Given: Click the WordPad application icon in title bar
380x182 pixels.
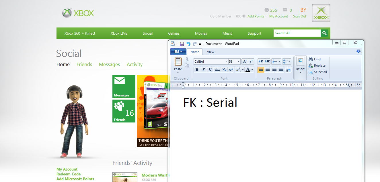Looking at the screenshot, I should click(173, 44).
